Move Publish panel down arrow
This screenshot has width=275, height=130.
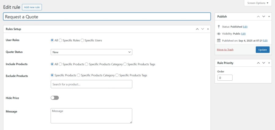(x=264, y=16)
